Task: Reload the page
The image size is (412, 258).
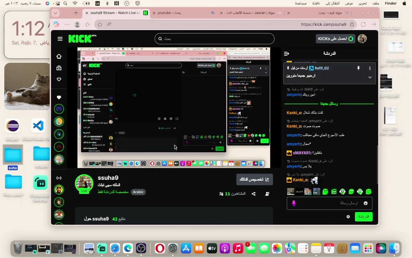Action: [363, 24]
